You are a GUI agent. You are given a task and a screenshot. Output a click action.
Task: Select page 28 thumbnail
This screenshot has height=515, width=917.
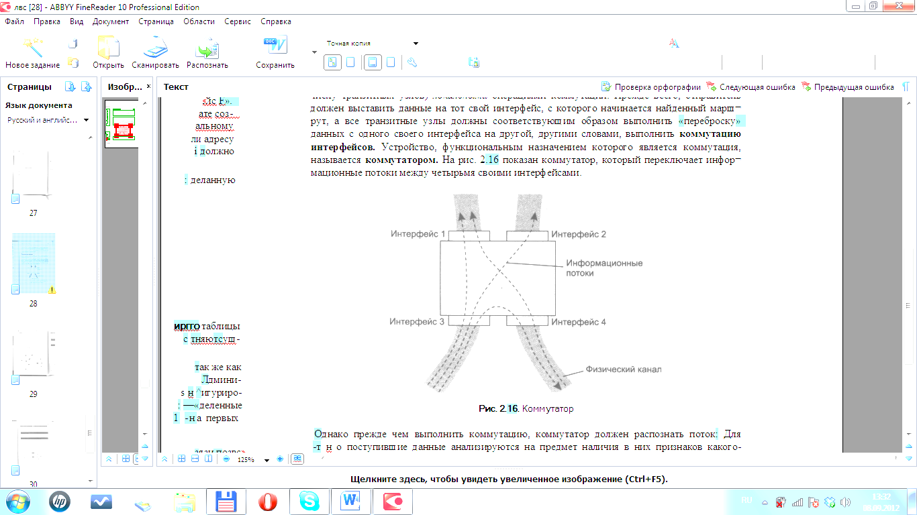tap(34, 264)
